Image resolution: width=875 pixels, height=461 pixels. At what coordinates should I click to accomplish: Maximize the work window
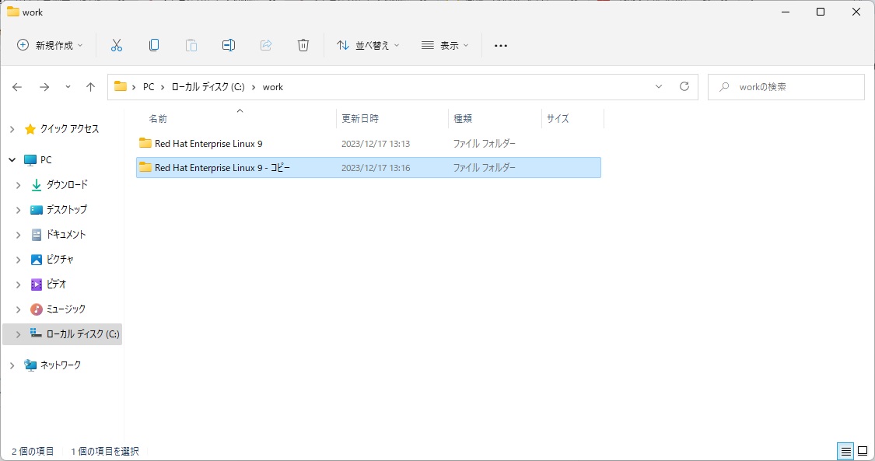pyautogui.click(x=821, y=12)
